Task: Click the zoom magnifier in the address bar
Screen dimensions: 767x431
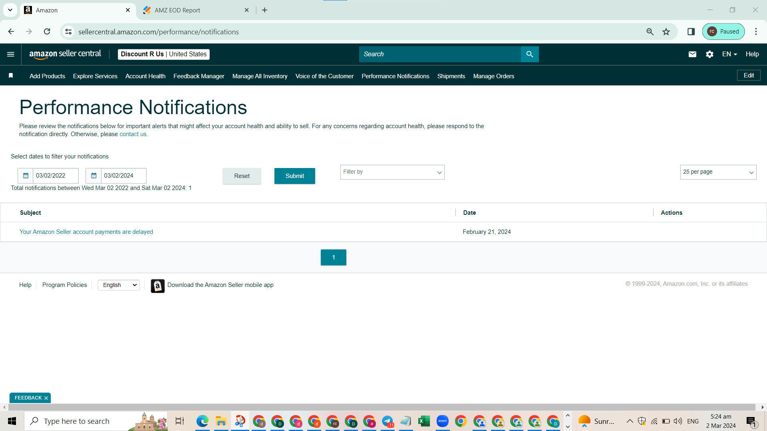Action: coord(650,32)
